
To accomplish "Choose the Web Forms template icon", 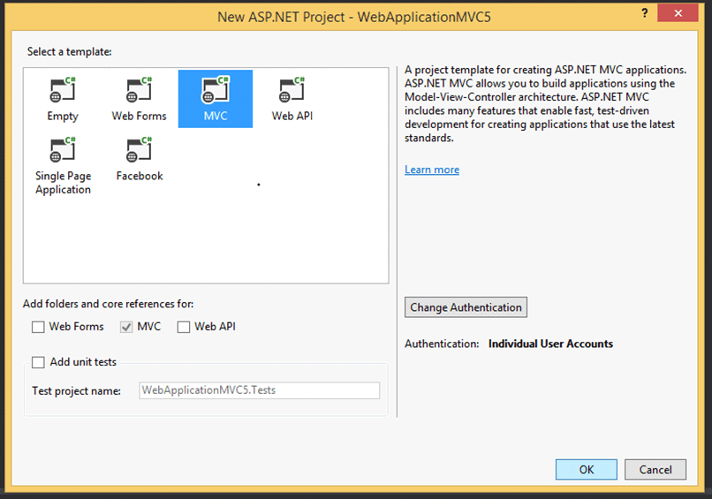I will click(139, 90).
